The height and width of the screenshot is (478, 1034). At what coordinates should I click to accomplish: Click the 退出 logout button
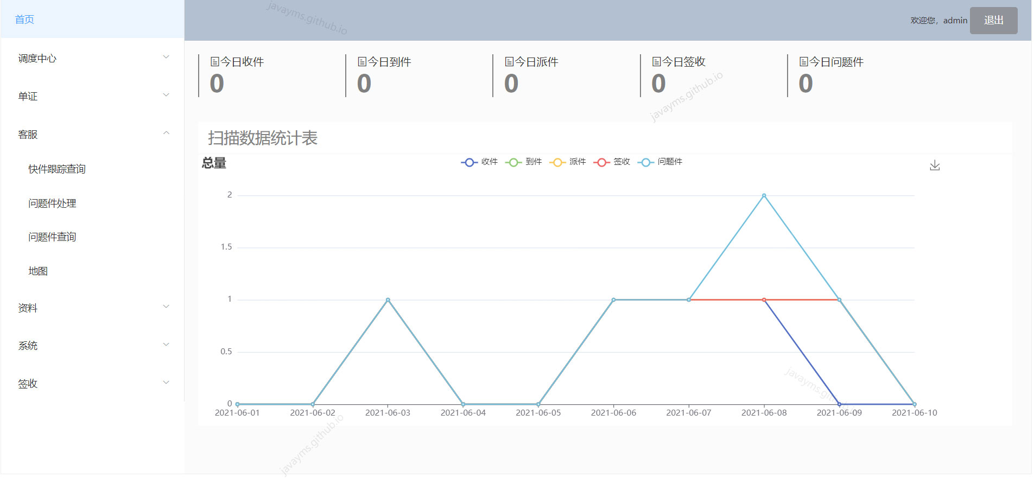click(993, 20)
